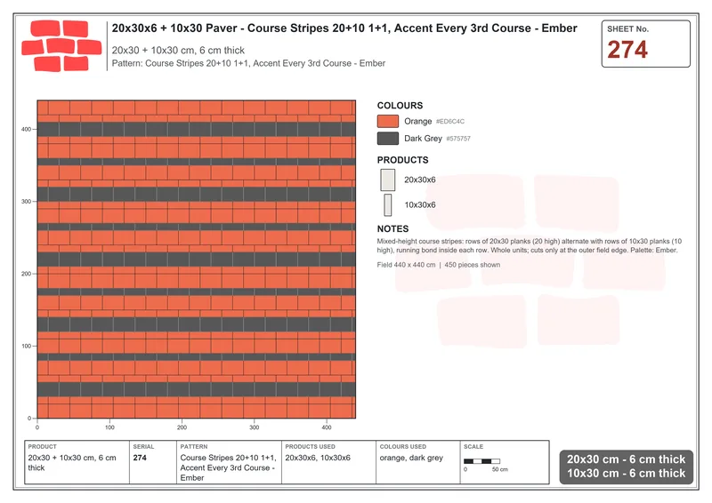Click the main title heading text
Viewport: 712px width, 503px height.
coord(344,28)
